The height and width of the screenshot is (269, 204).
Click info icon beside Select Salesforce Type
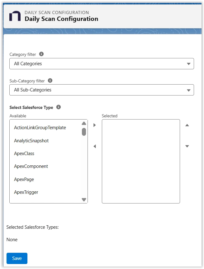coord(59,107)
